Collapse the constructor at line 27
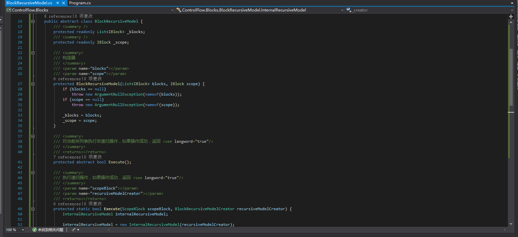Screen dimensions: 518x237 click(x=33, y=84)
